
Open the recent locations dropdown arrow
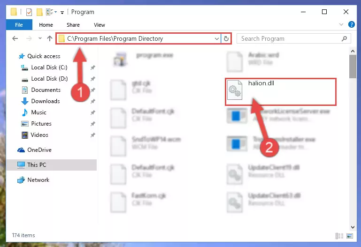[x=40, y=38]
